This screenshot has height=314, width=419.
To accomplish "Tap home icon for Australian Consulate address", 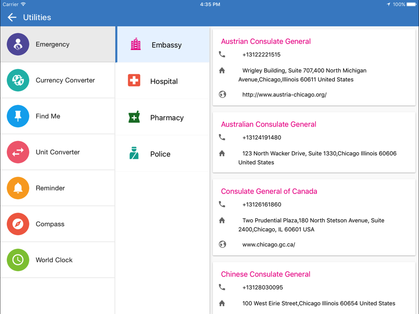I will tap(222, 153).
